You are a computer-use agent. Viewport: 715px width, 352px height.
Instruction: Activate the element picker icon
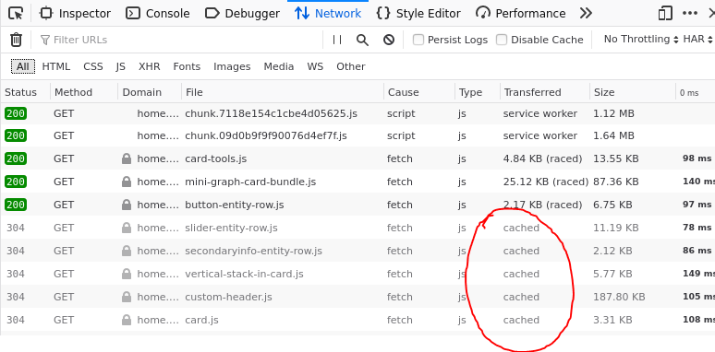pyautogui.click(x=16, y=14)
